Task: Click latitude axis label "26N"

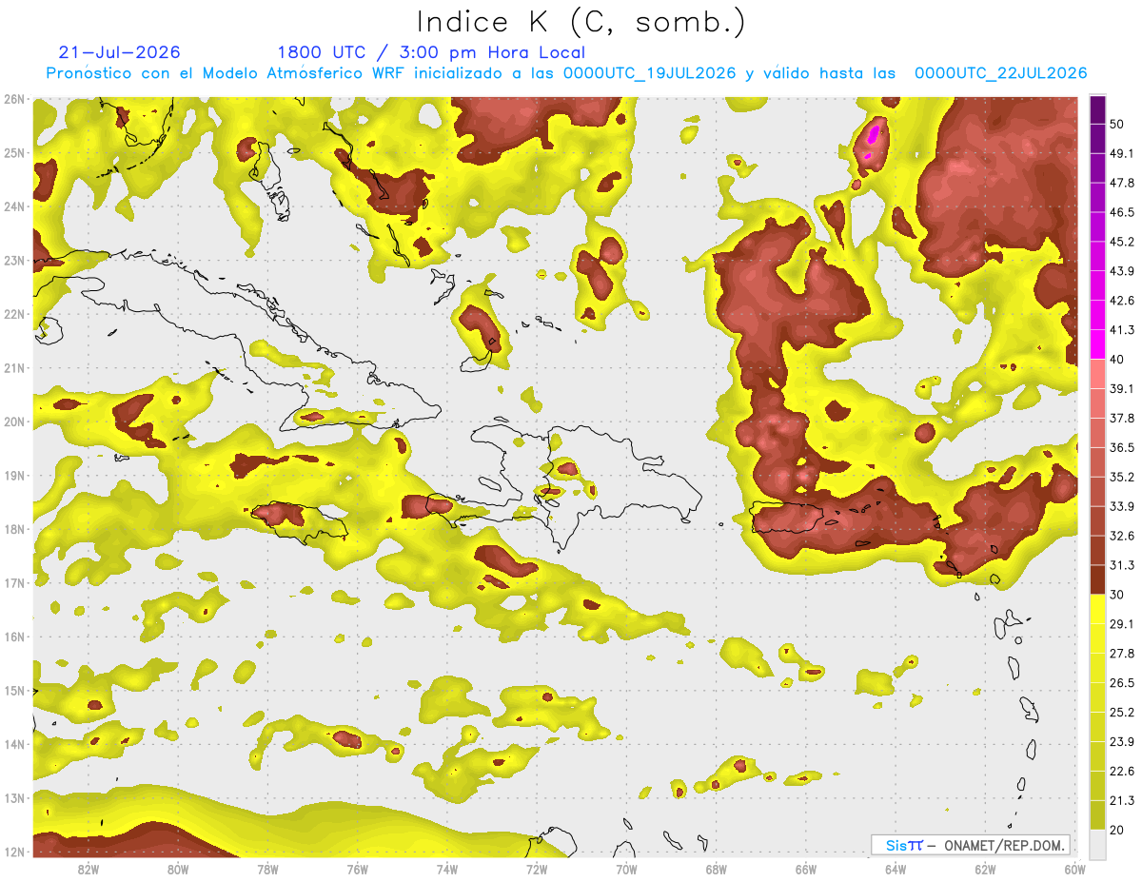Action: coord(13,99)
